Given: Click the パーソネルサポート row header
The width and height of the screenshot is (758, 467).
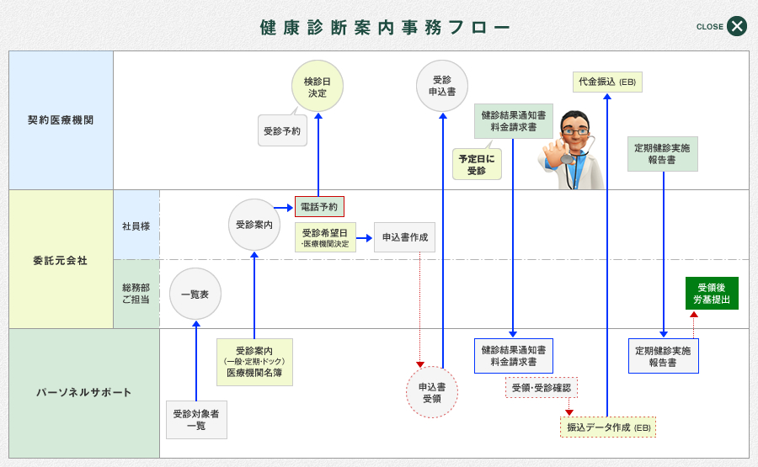Looking at the screenshot, I should 84,393.
